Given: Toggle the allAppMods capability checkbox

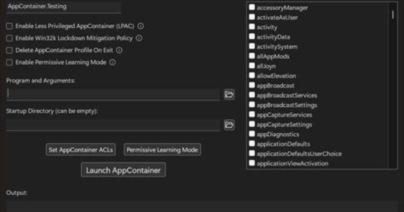Looking at the screenshot, I should click(x=252, y=56).
